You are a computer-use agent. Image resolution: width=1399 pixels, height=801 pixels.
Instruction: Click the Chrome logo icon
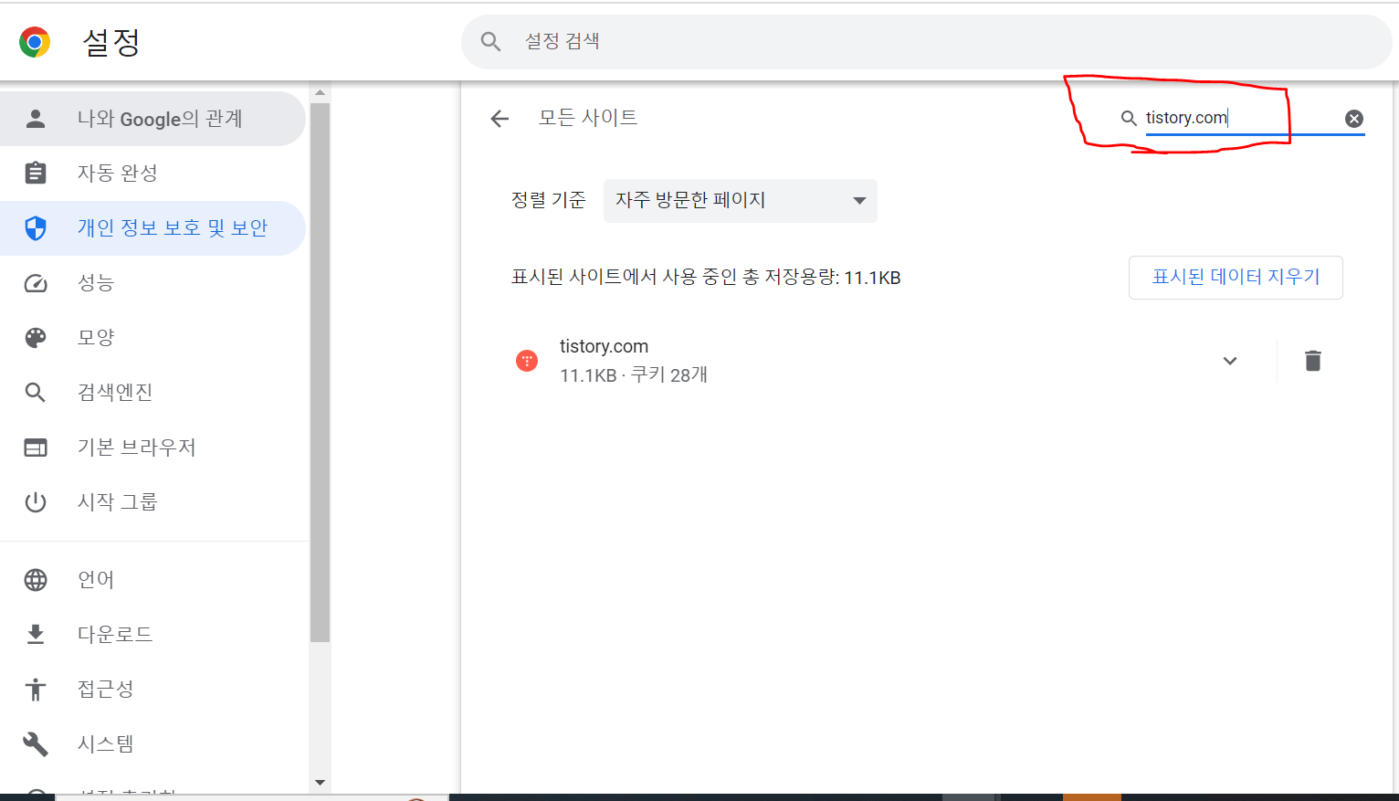point(35,42)
